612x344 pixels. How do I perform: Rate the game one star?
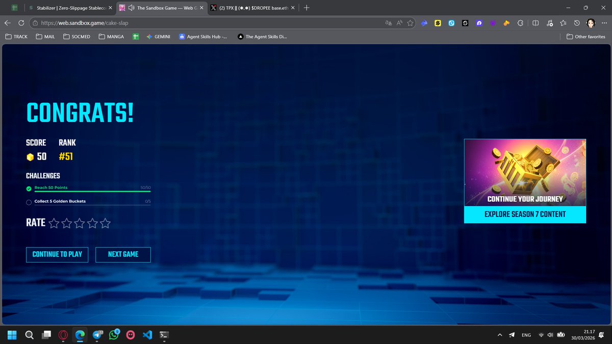pyautogui.click(x=54, y=223)
